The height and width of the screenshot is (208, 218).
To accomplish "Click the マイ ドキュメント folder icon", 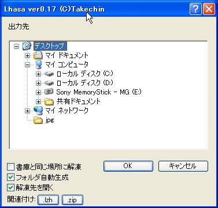I will [x=38, y=55].
